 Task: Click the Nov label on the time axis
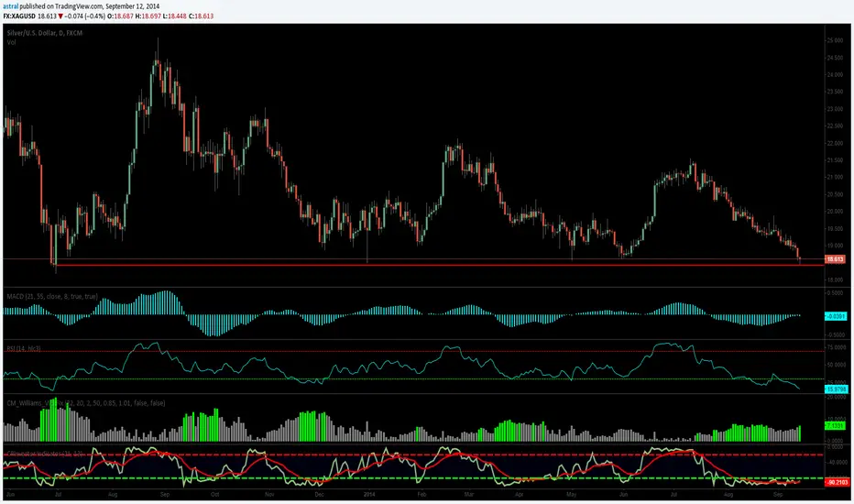pyautogui.click(x=269, y=495)
